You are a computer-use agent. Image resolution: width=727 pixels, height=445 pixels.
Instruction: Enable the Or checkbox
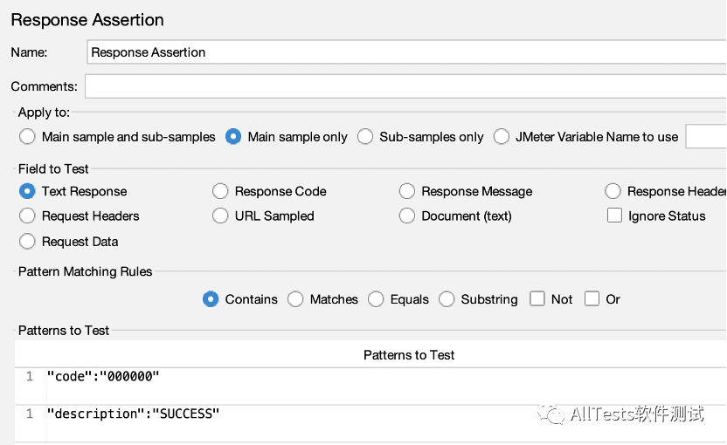pos(592,299)
